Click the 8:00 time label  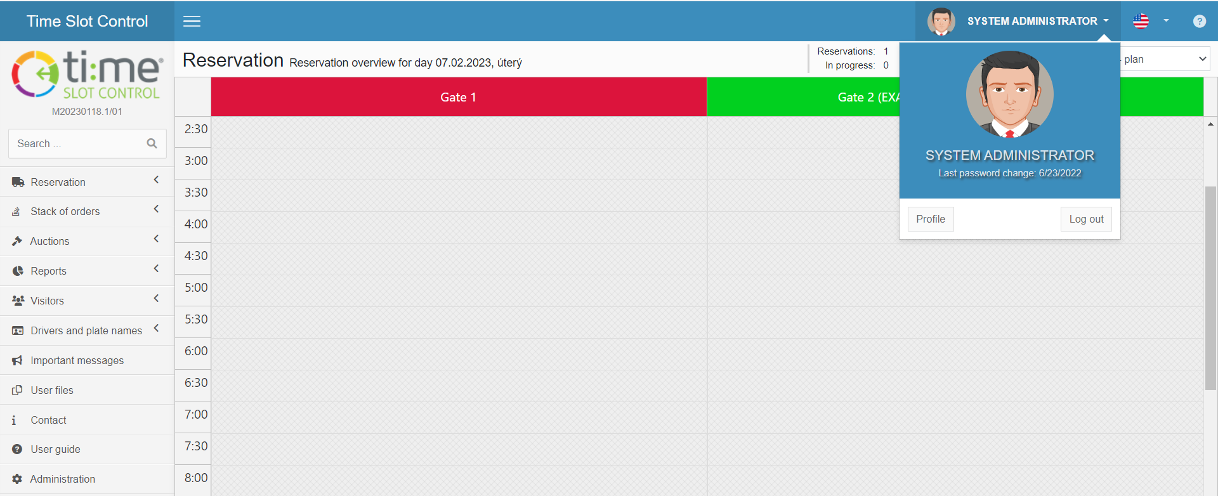point(196,478)
